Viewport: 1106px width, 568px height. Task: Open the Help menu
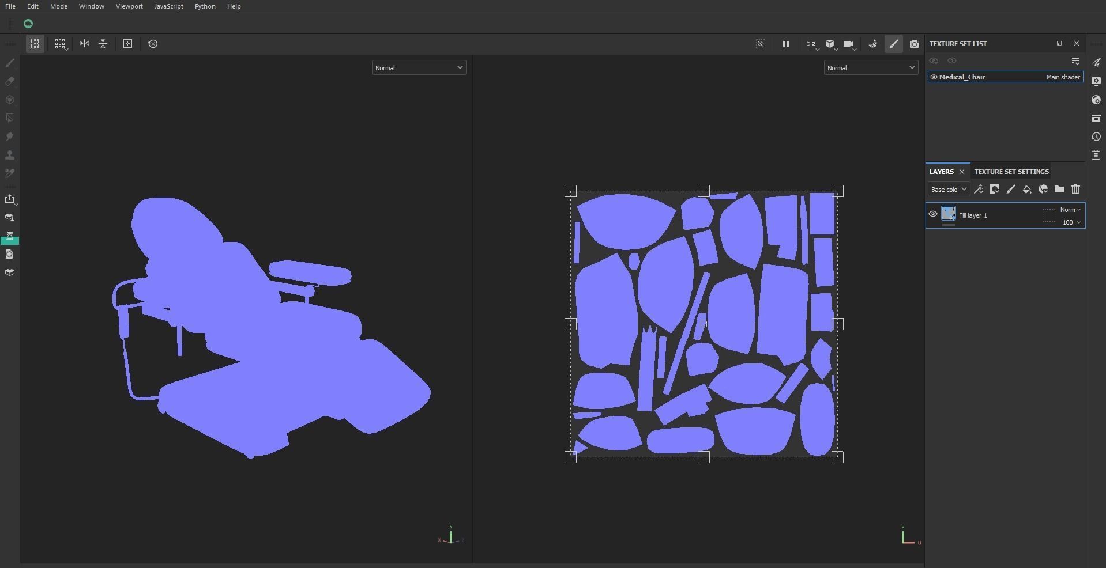[x=234, y=6]
